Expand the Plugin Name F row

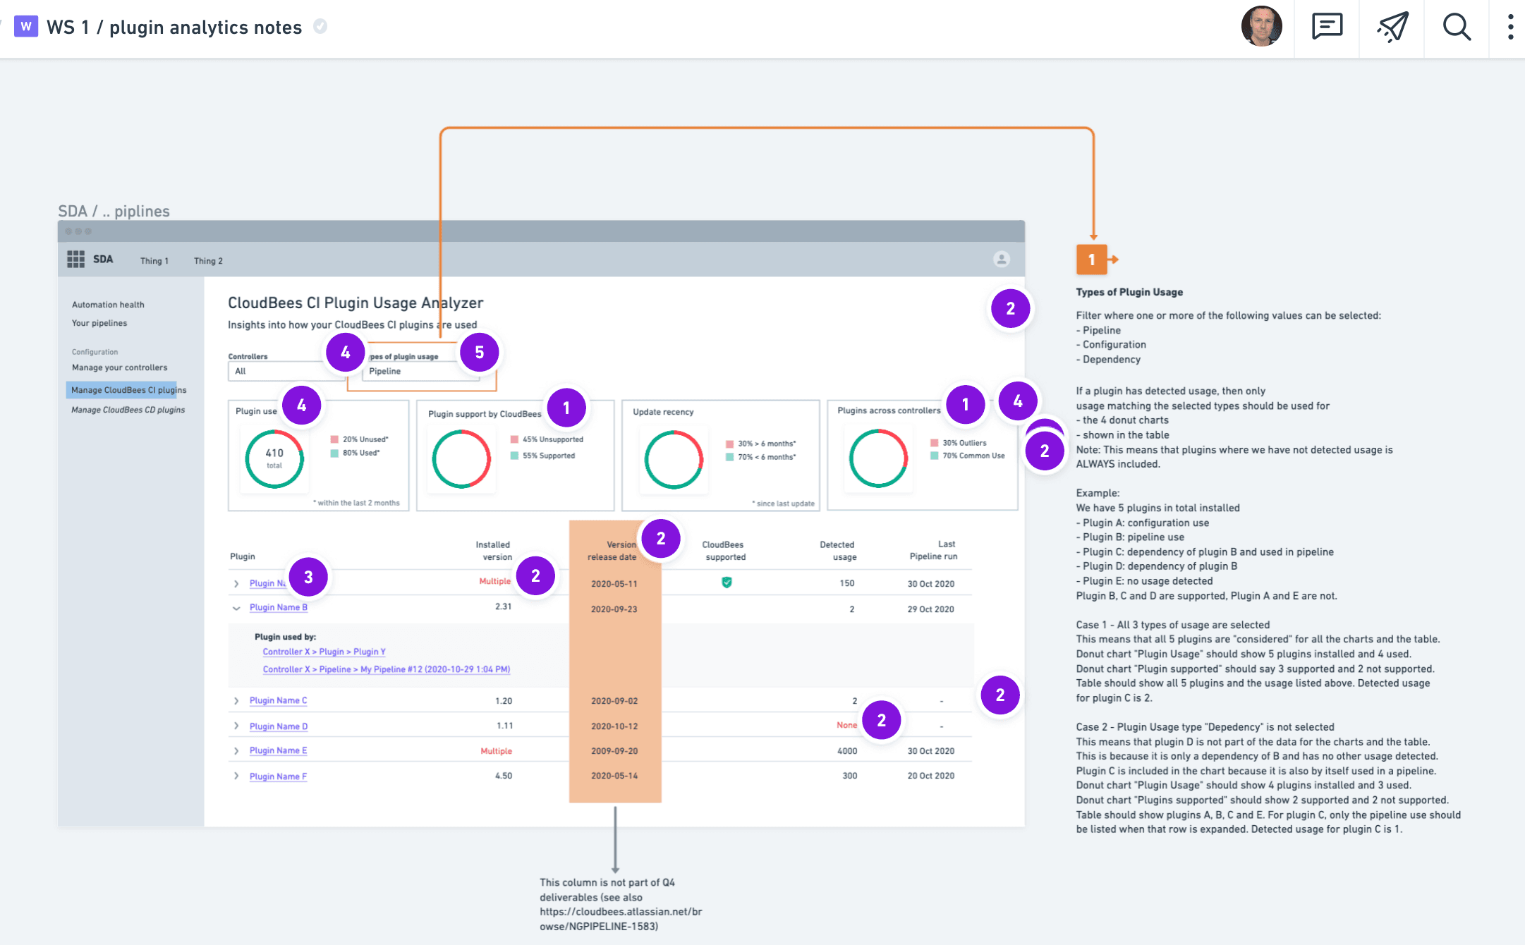(x=236, y=776)
